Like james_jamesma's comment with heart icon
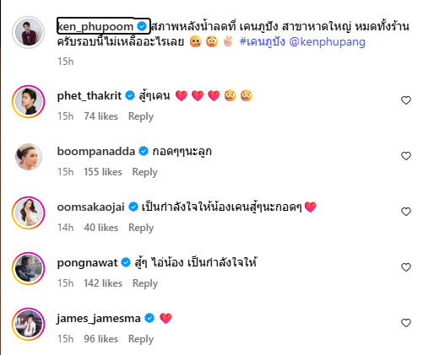Screen dimensions: 423x355 pos(406,323)
